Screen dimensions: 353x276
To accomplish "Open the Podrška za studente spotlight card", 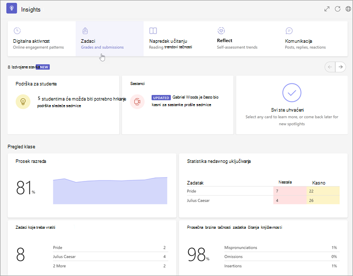I will tap(63, 105).
